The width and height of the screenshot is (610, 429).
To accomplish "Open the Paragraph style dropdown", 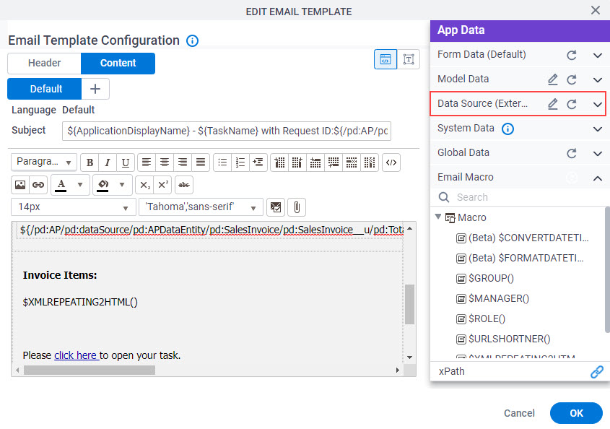I will [44, 162].
